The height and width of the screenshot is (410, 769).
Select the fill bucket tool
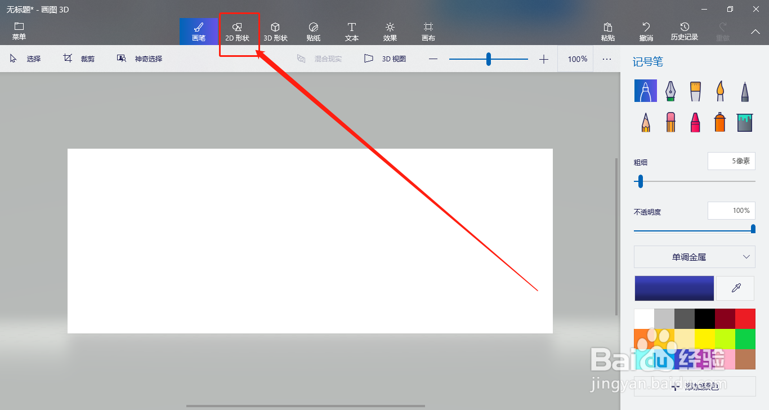(745, 122)
